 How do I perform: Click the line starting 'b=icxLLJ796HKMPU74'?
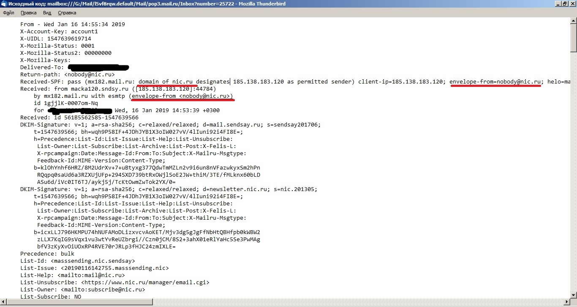tap(147, 232)
